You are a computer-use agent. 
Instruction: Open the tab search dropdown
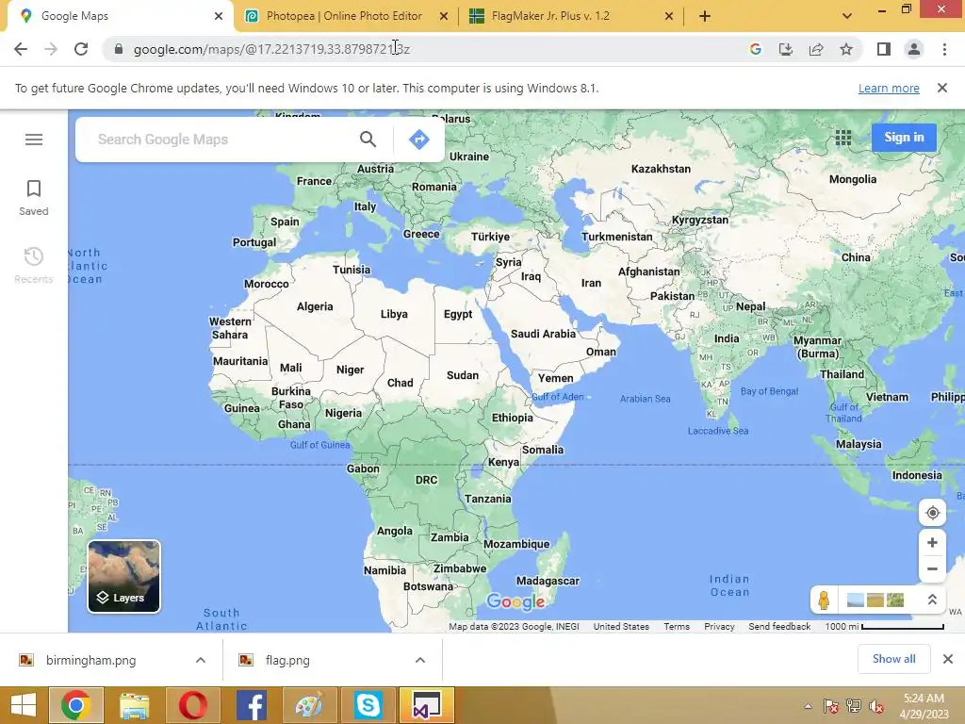[847, 17]
